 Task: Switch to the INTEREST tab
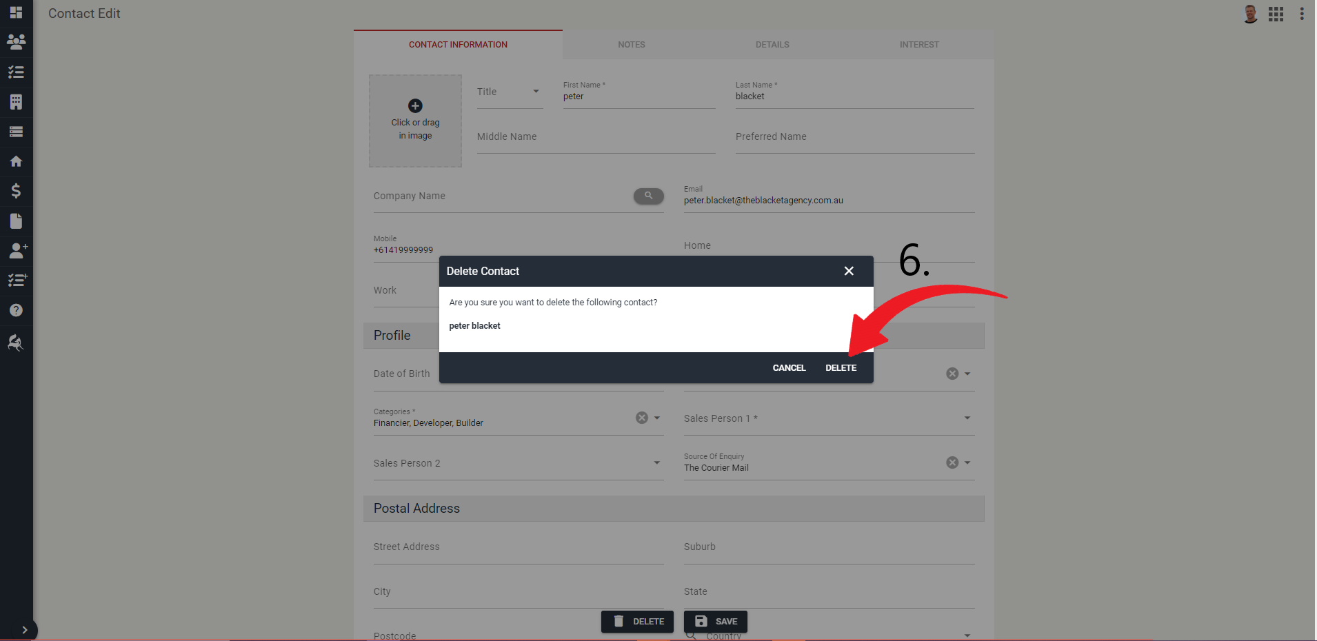pos(918,44)
